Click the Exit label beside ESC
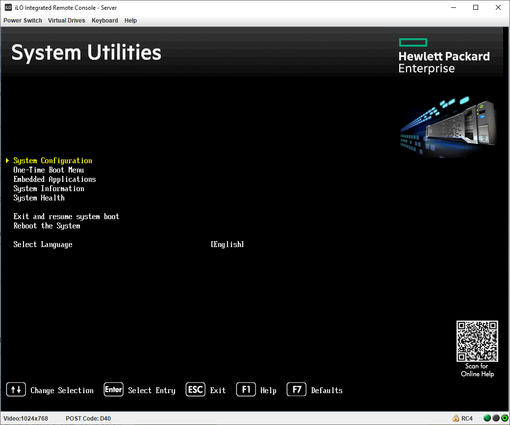Screen dimensions: 510x425 pyautogui.click(x=218, y=391)
